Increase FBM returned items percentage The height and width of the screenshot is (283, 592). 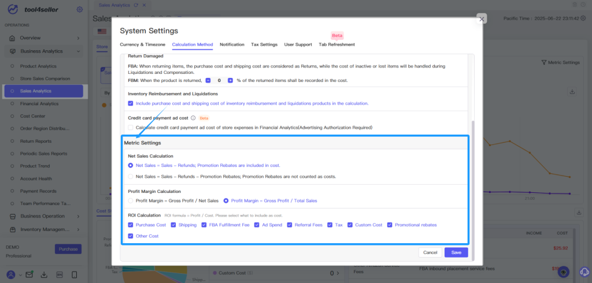[x=230, y=80]
